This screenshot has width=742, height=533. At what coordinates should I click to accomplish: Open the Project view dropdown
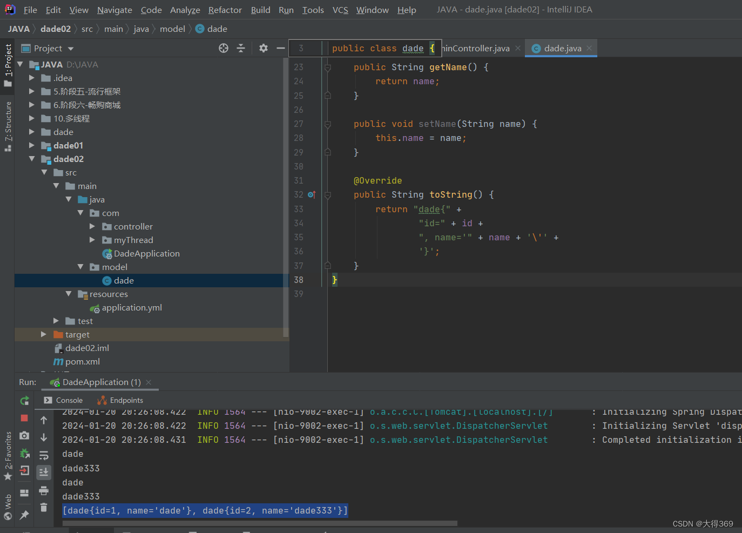(x=71, y=49)
